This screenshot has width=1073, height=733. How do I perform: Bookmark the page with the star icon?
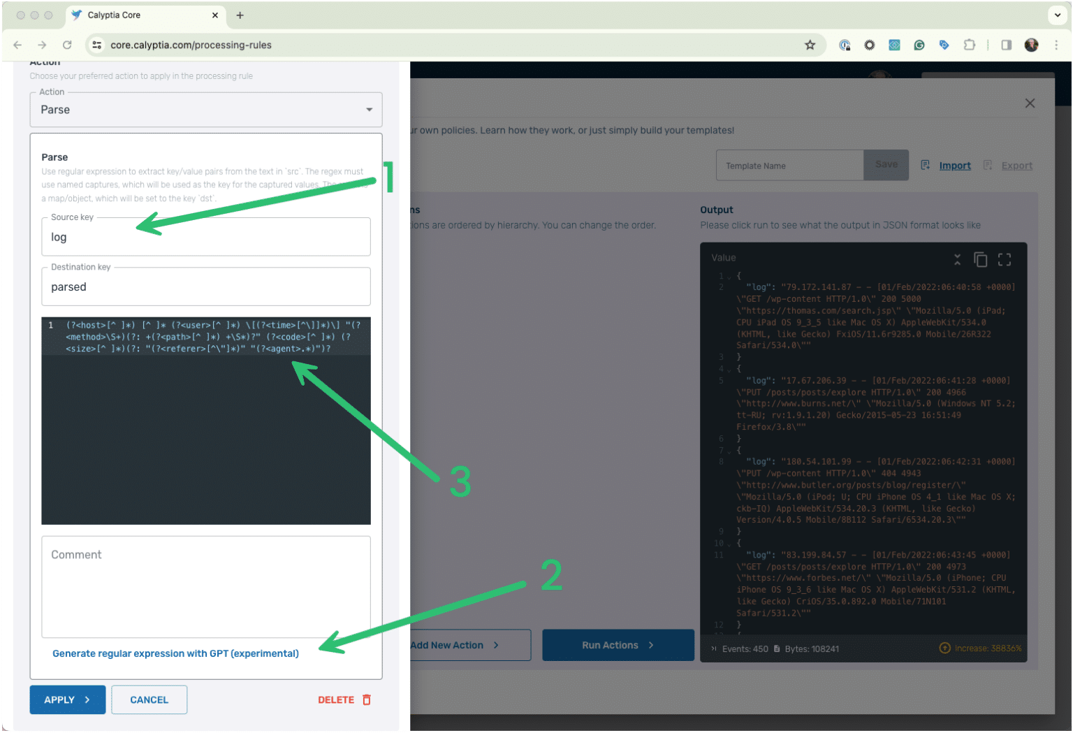[810, 45]
